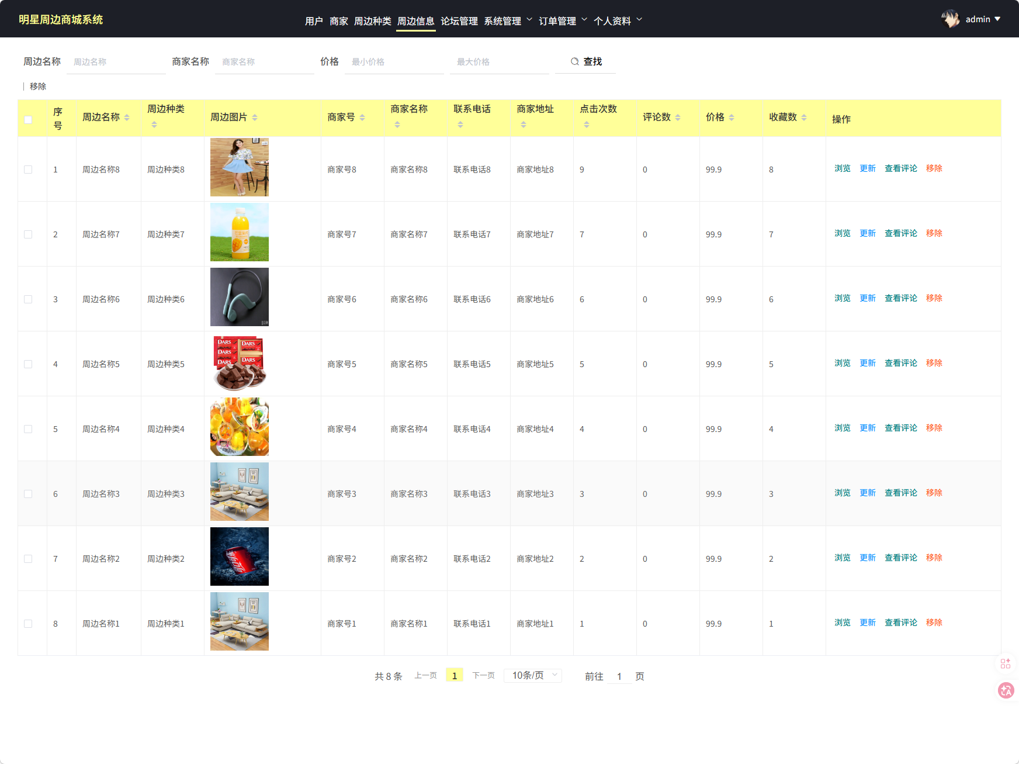Click 移除 for 周边名称1
1019x764 pixels.
pyautogui.click(x=934, y=623)
